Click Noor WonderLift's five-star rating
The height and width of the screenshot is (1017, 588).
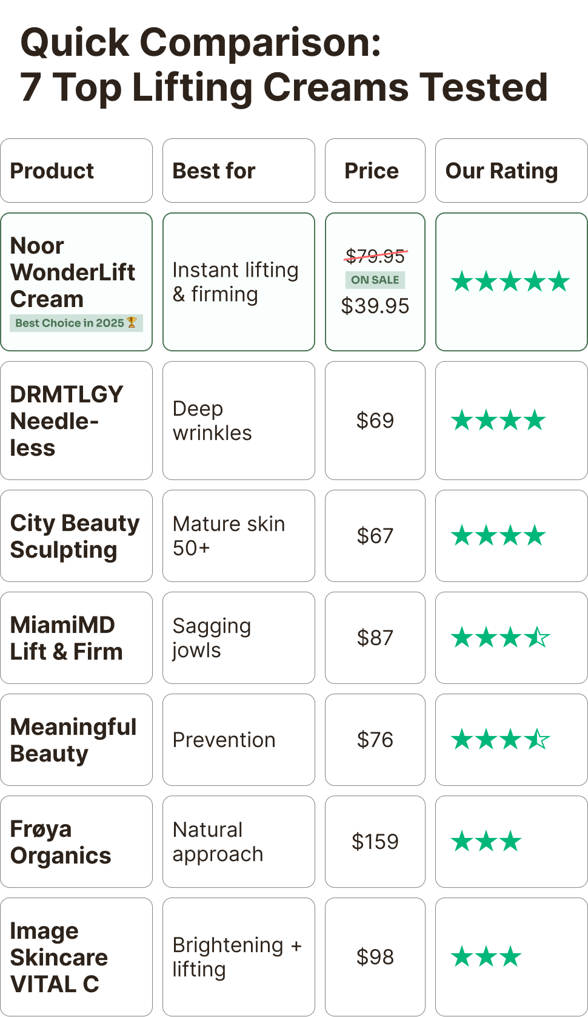[x=510, y=282]
